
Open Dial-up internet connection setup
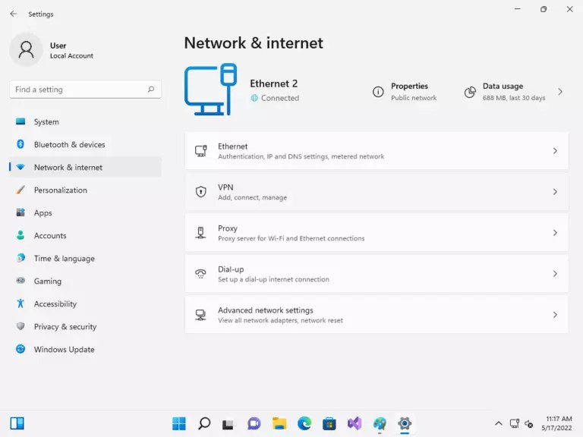[377, 273]
